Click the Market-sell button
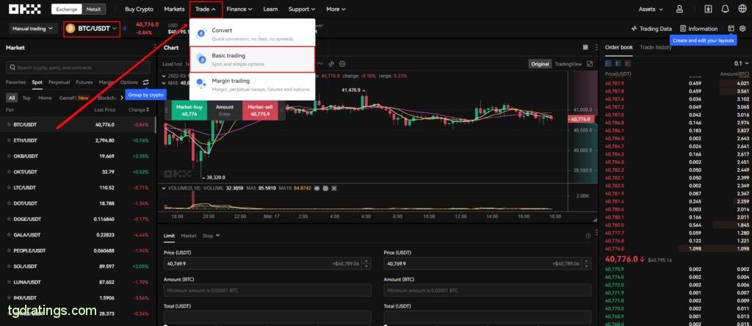Screen dimensions: 752x326 point(259,110)
